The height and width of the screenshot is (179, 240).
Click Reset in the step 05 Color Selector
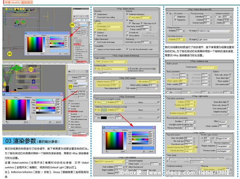click(26, 122)
